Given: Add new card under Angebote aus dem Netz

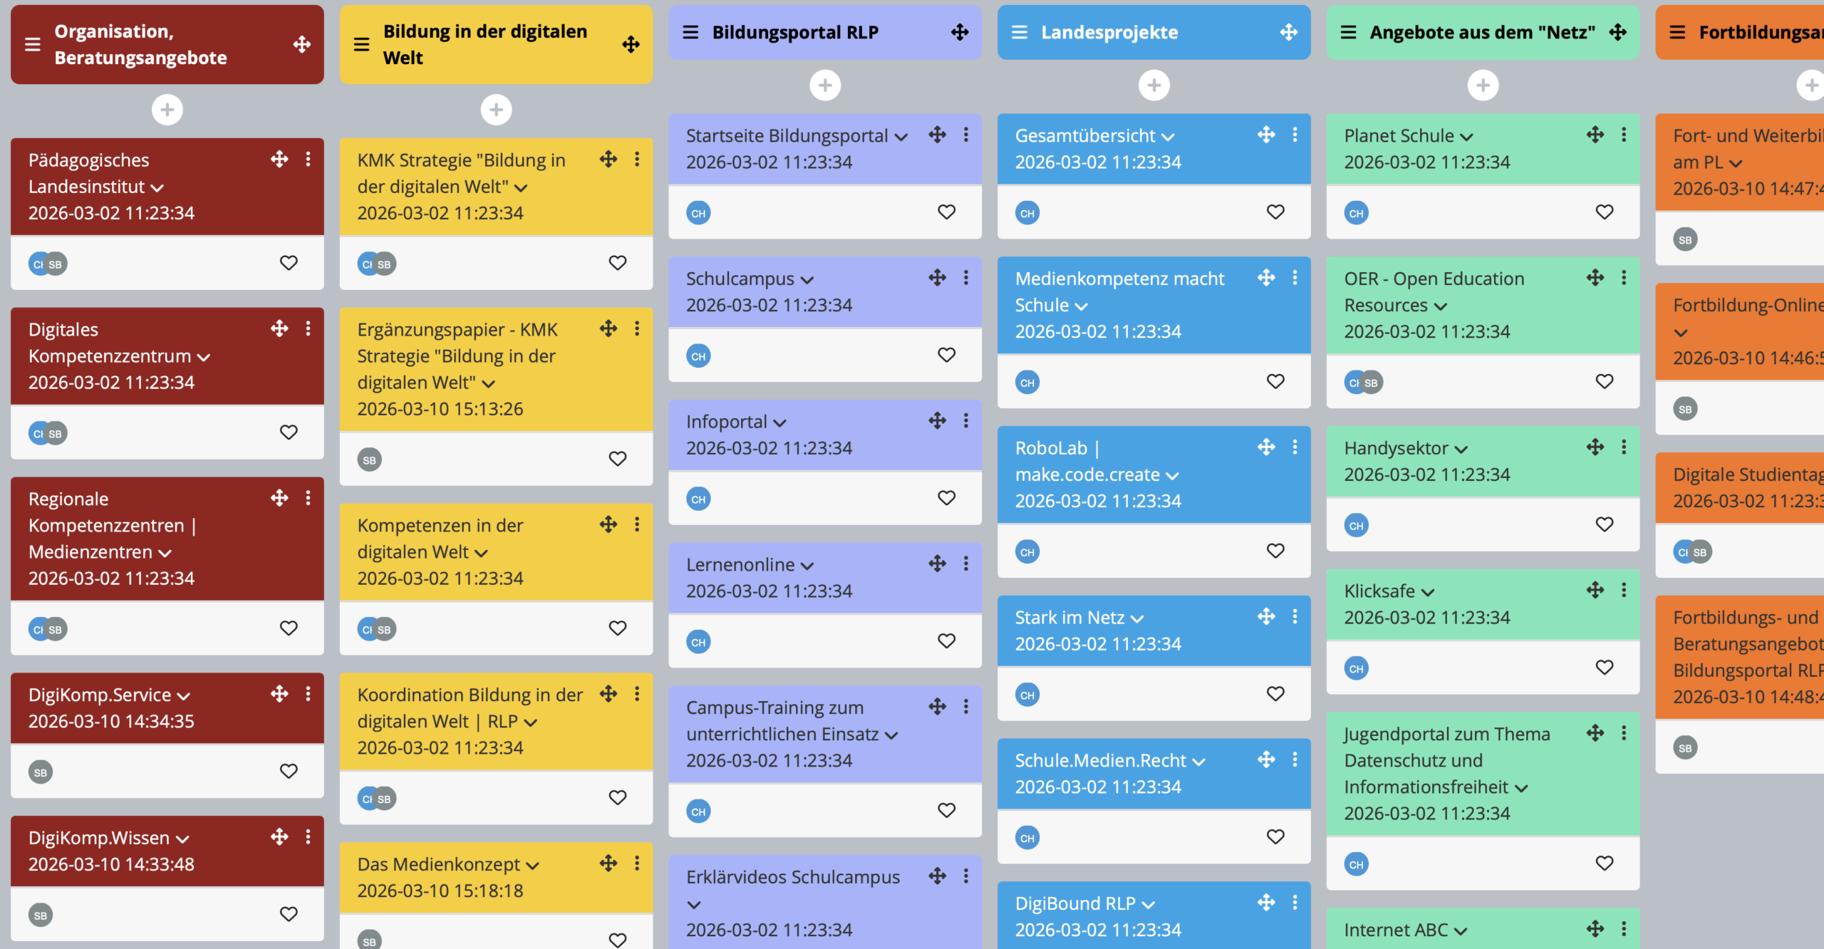Looking at the screenshot, I should pyautogui.click(x=1483, y=85).
